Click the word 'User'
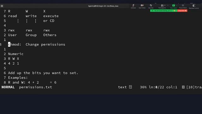 12,35
